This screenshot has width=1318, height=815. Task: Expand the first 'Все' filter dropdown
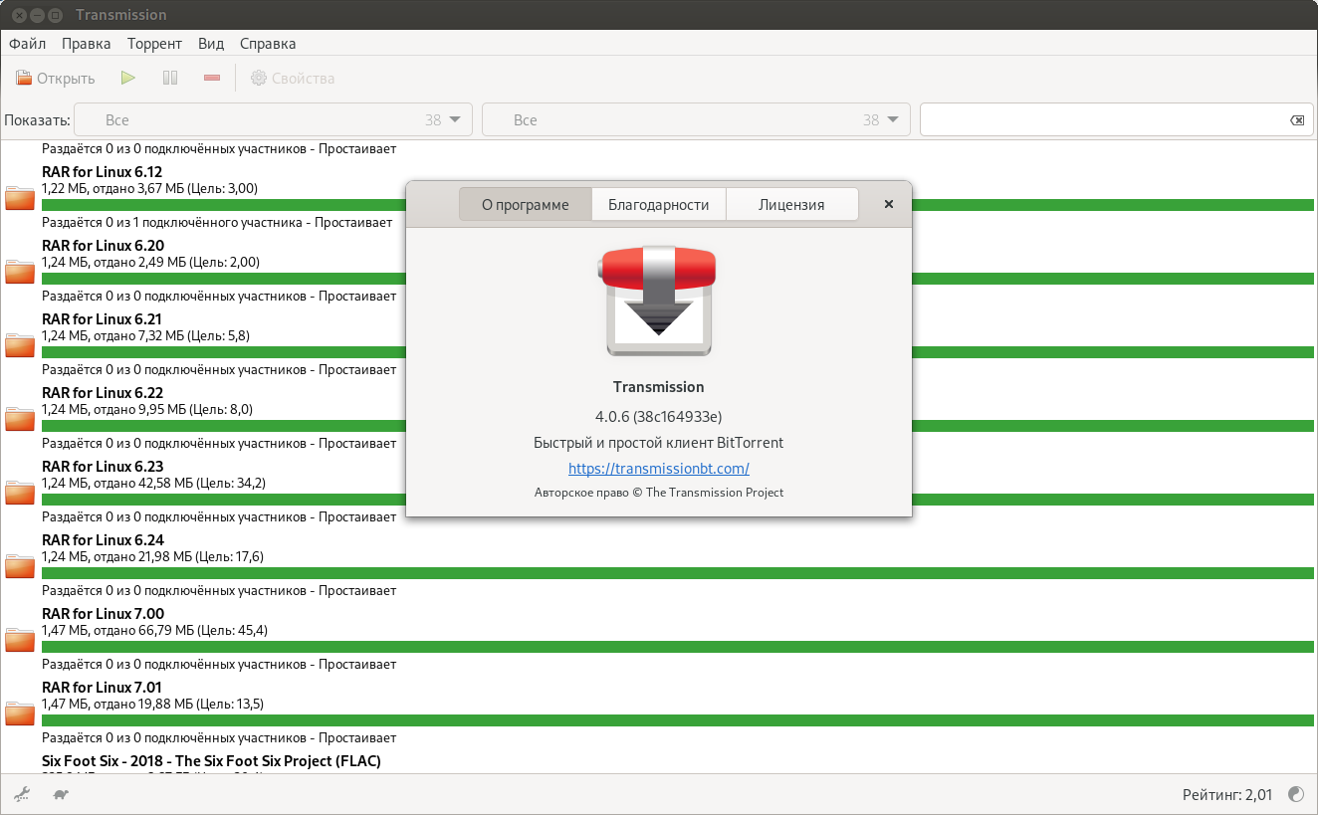click(274, 119)
